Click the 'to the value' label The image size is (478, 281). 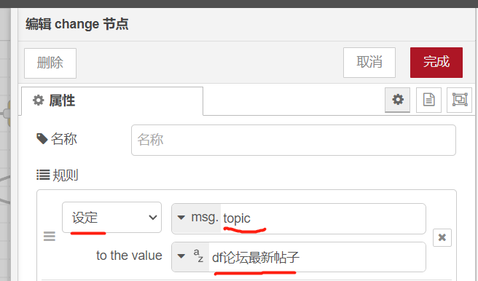(x=129, y=256)
